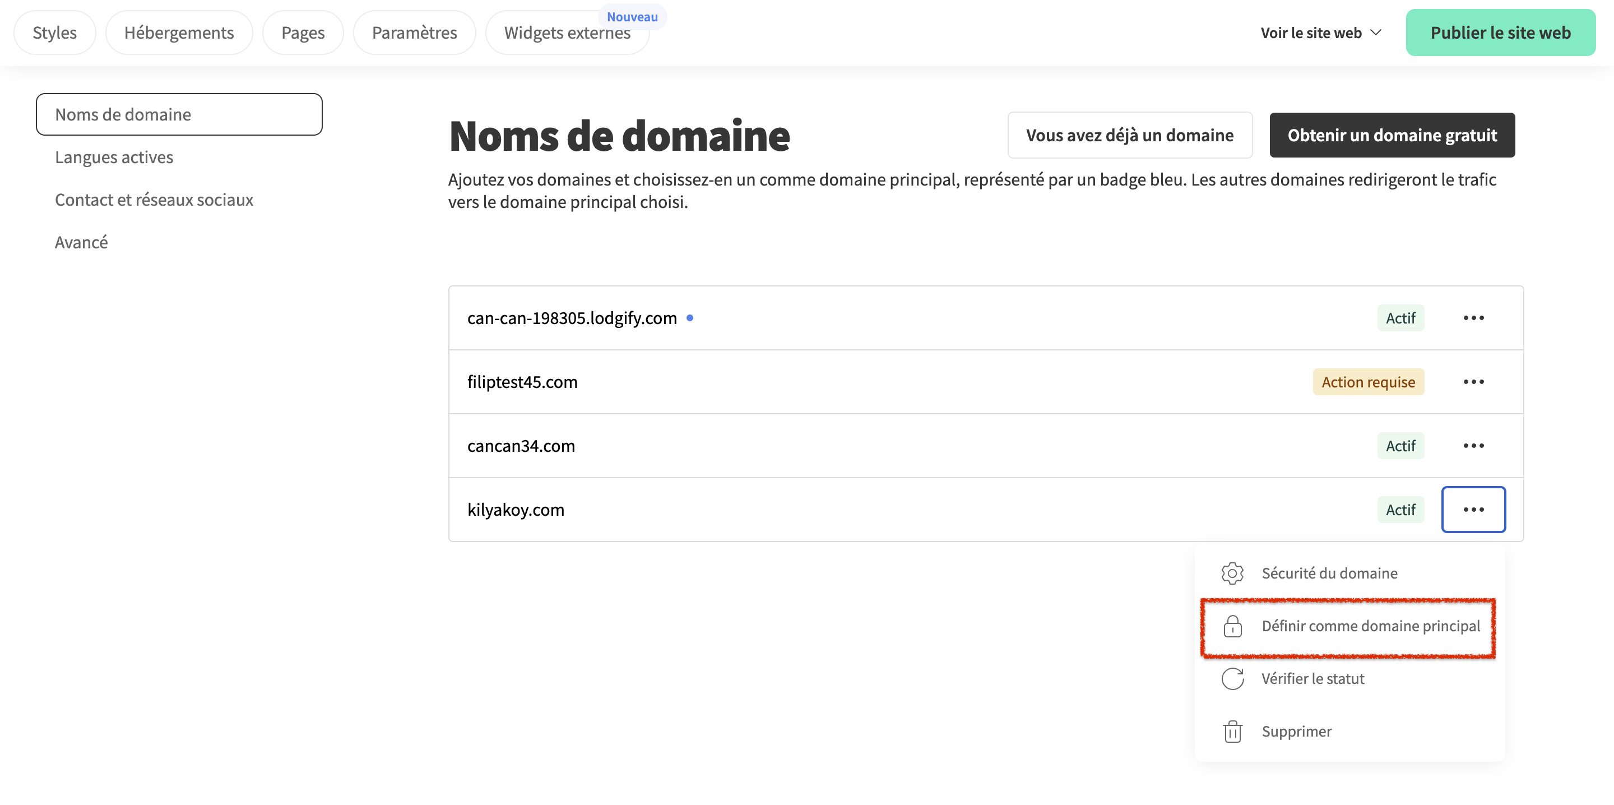This screenshot has width=1614, height=805.
Task: Switch to the Hébergements tab
Action: (179, 33)
